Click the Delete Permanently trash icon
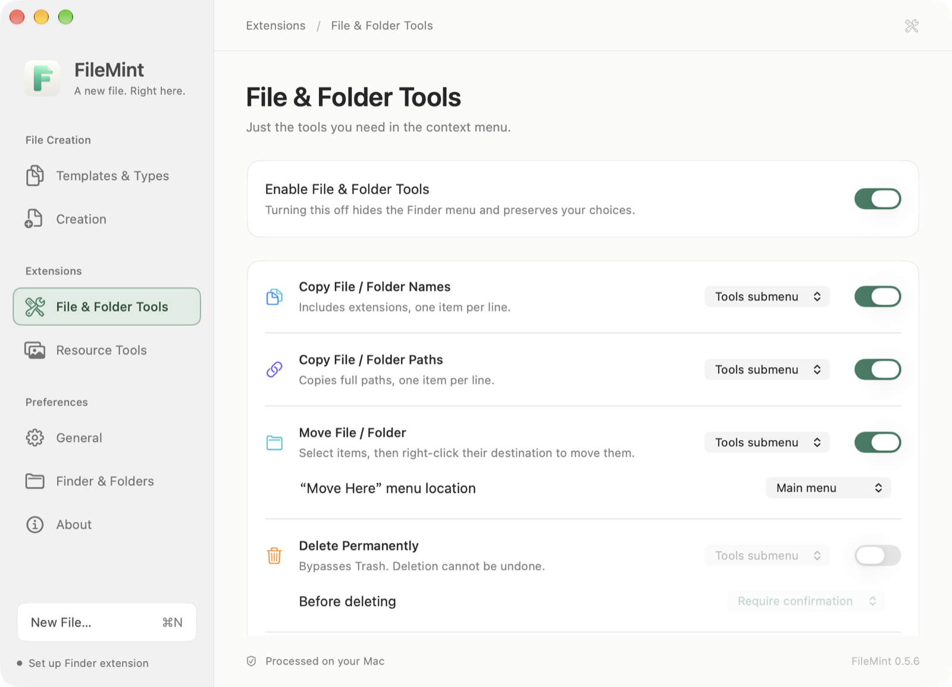952x687 pixels. [x=274, y=556]
